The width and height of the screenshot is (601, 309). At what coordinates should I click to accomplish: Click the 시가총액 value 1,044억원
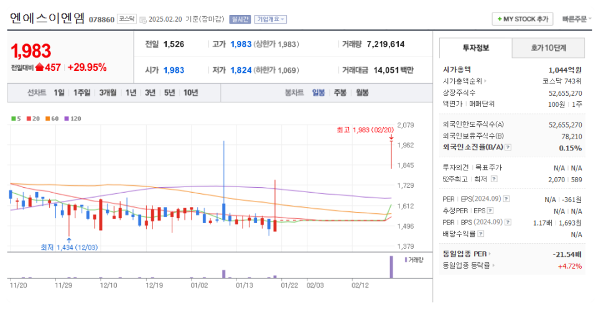tap(565, 70)
